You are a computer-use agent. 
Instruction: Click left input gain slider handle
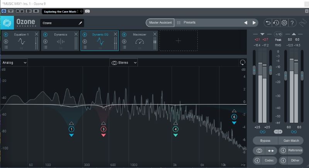click(x=254, y=70)
